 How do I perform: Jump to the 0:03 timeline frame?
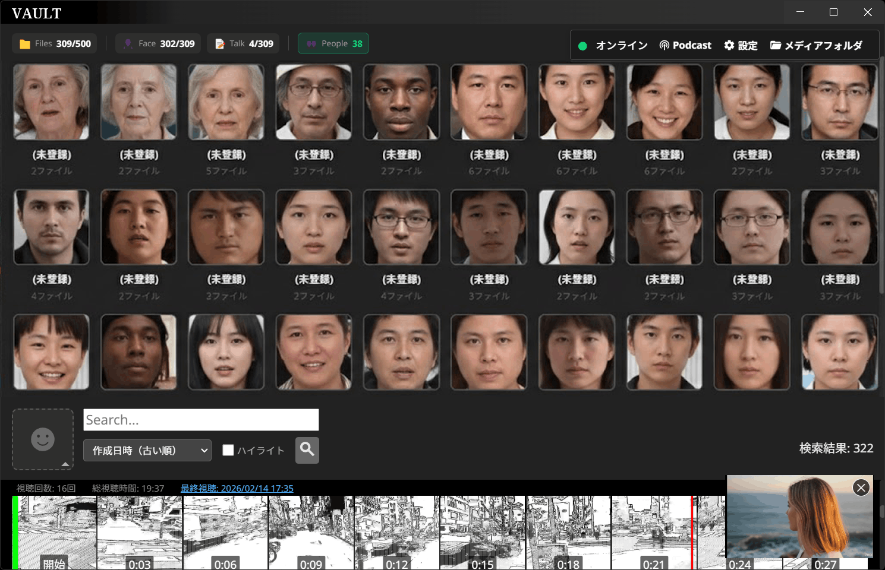[140, 533]
